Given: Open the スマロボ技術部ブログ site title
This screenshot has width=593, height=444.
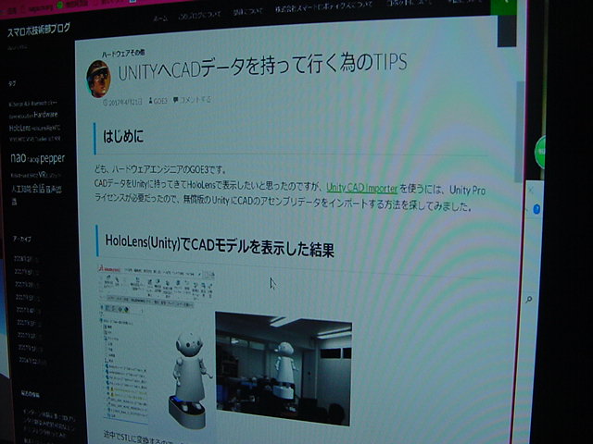Looking at the screenshot, I should coord(39,30).
